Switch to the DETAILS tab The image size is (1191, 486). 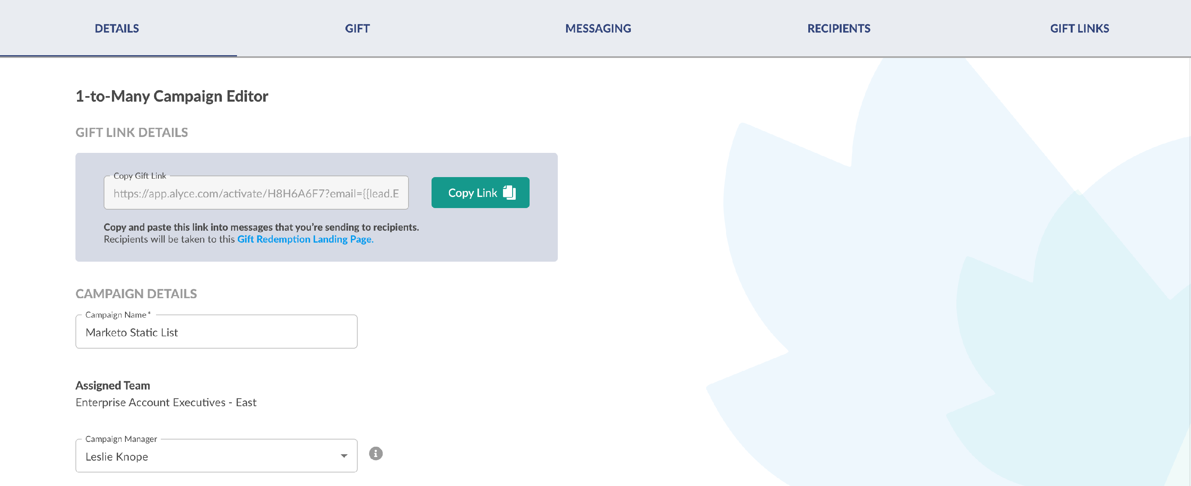(117, 28)
